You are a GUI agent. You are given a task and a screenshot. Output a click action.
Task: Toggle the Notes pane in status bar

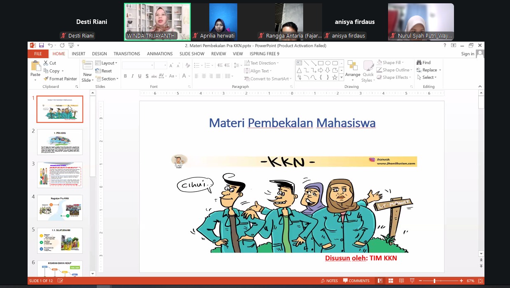coord(329,281)
